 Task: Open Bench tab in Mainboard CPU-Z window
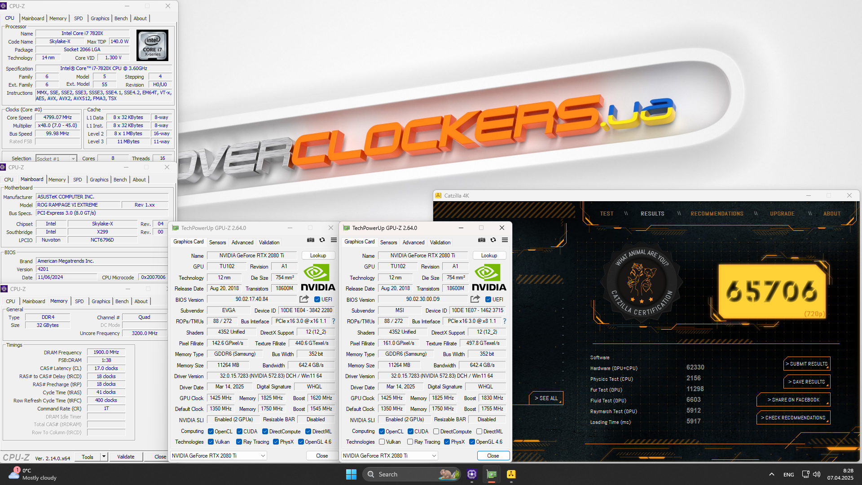point(120,180)
